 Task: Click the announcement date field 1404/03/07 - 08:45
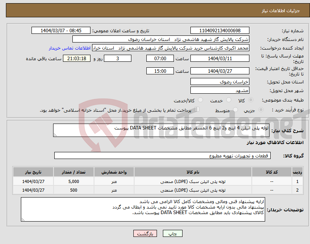click(x=61, y=31)
